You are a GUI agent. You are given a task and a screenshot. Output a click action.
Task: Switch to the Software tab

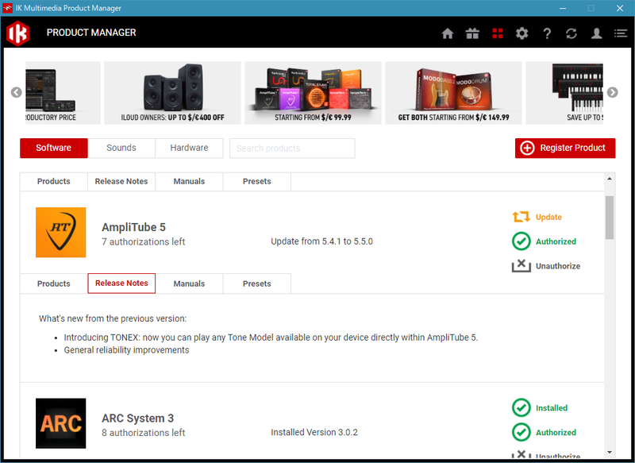pyautogui.click(x=53, y=148)
